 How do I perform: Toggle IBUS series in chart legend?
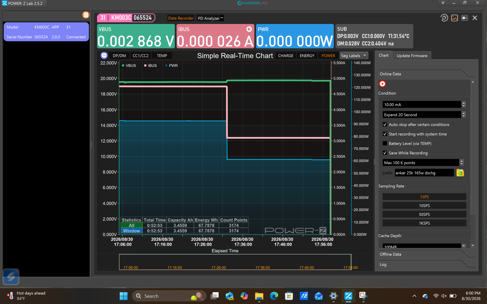click(150, 65)
